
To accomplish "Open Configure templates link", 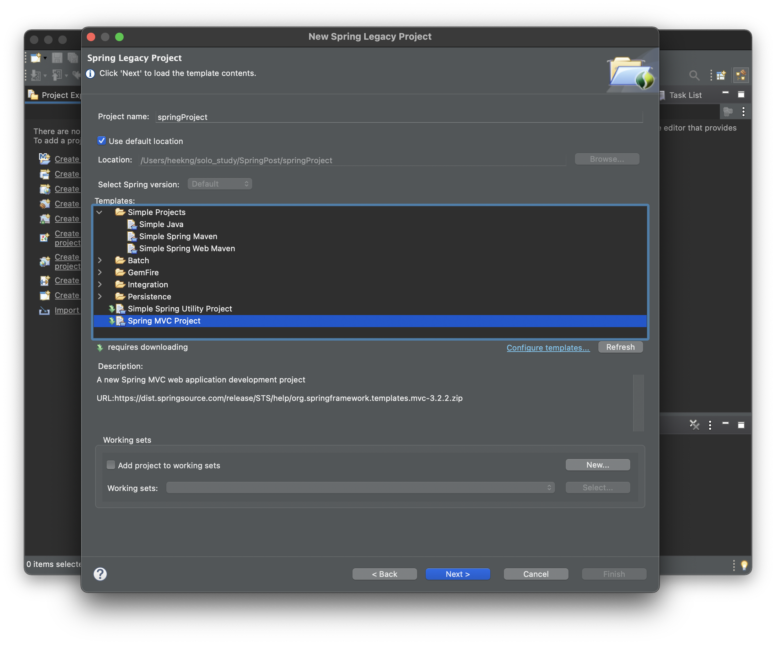I will click(548, 348).
